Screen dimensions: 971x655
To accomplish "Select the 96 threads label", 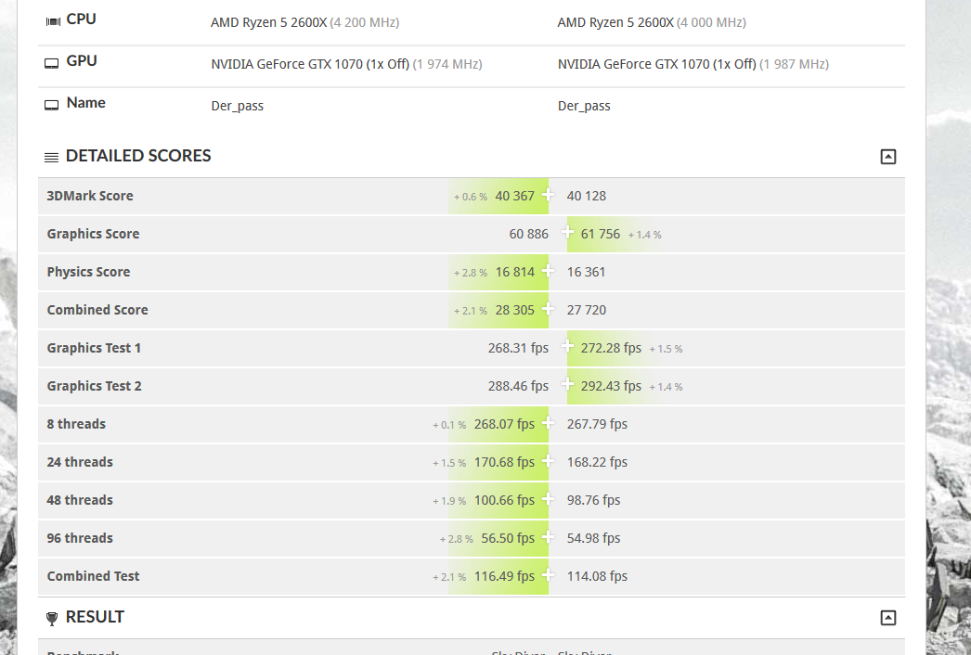I will [80, 539].
